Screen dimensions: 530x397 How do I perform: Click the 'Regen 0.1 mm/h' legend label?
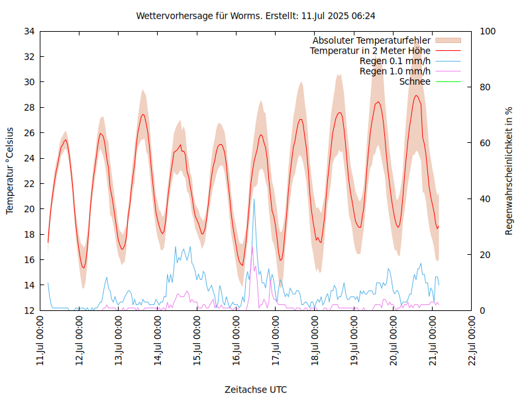(395, 61)
